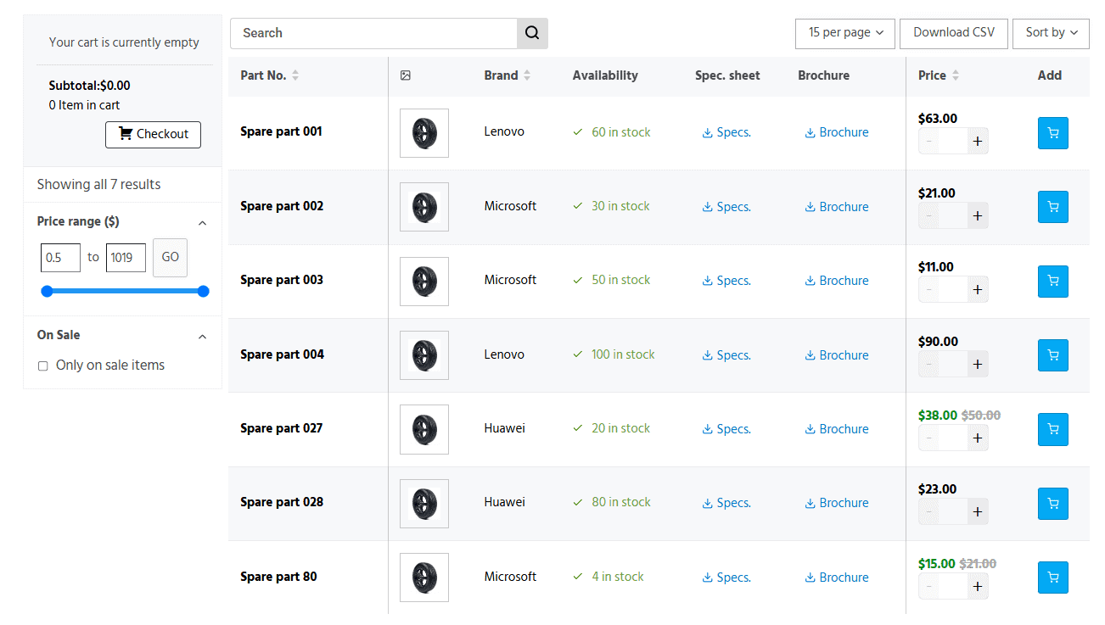
Task: Open the Sort by dropdown
Action: (1051, 33)
